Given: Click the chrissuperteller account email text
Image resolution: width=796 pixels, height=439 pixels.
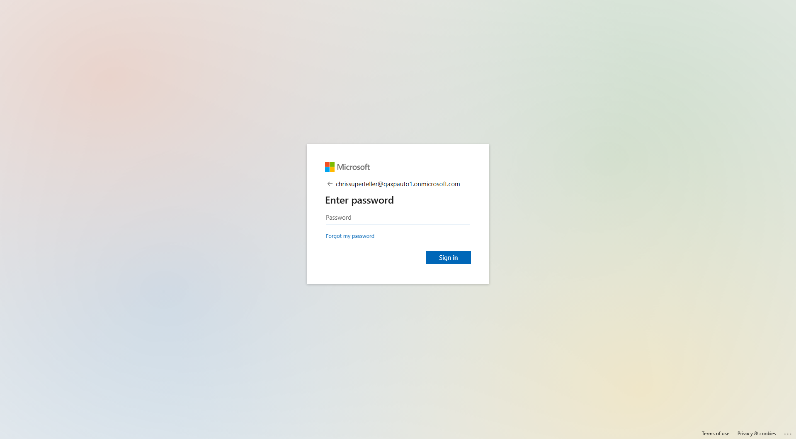Looking at the screenshot, I should [x=398, y=184].
